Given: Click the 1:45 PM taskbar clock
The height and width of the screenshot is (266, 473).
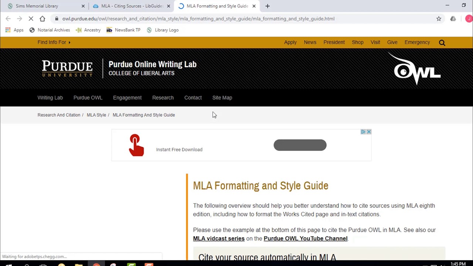Looking at the screenshot, I should (x=458, y=264).
